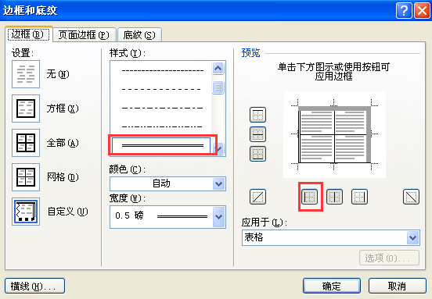
Task: Toggle the inside vertical border button
Action: [x=334, y=197]
